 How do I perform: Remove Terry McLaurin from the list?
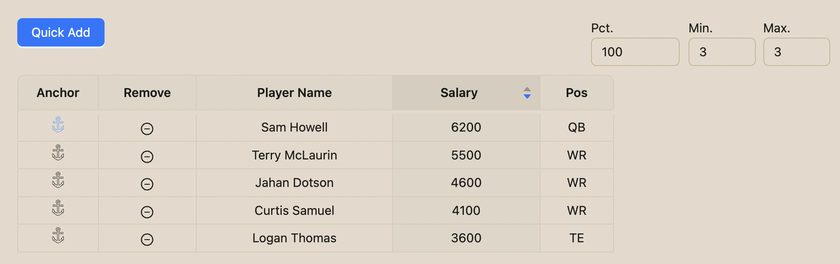[x=147, y=157]
